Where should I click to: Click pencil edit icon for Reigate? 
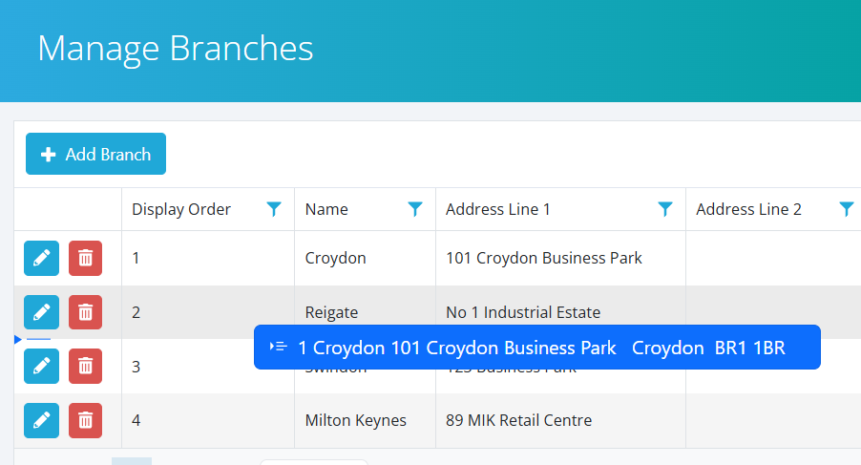click(41, 312)
